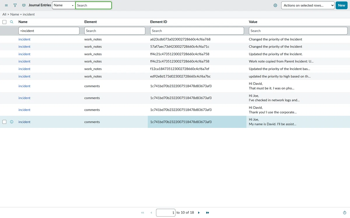
Task: Click the All breadcrumb
Action: coord(4,14)
